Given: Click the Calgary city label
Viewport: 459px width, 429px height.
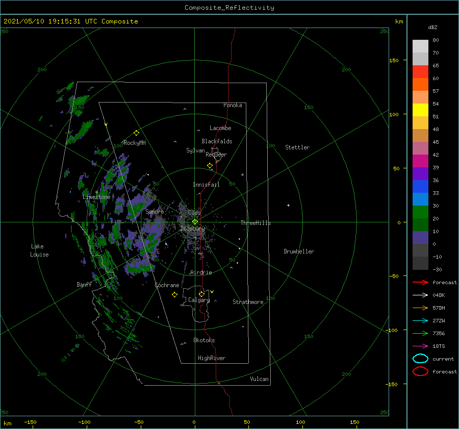Looking at the screenshot, I should tap(199, 300).
